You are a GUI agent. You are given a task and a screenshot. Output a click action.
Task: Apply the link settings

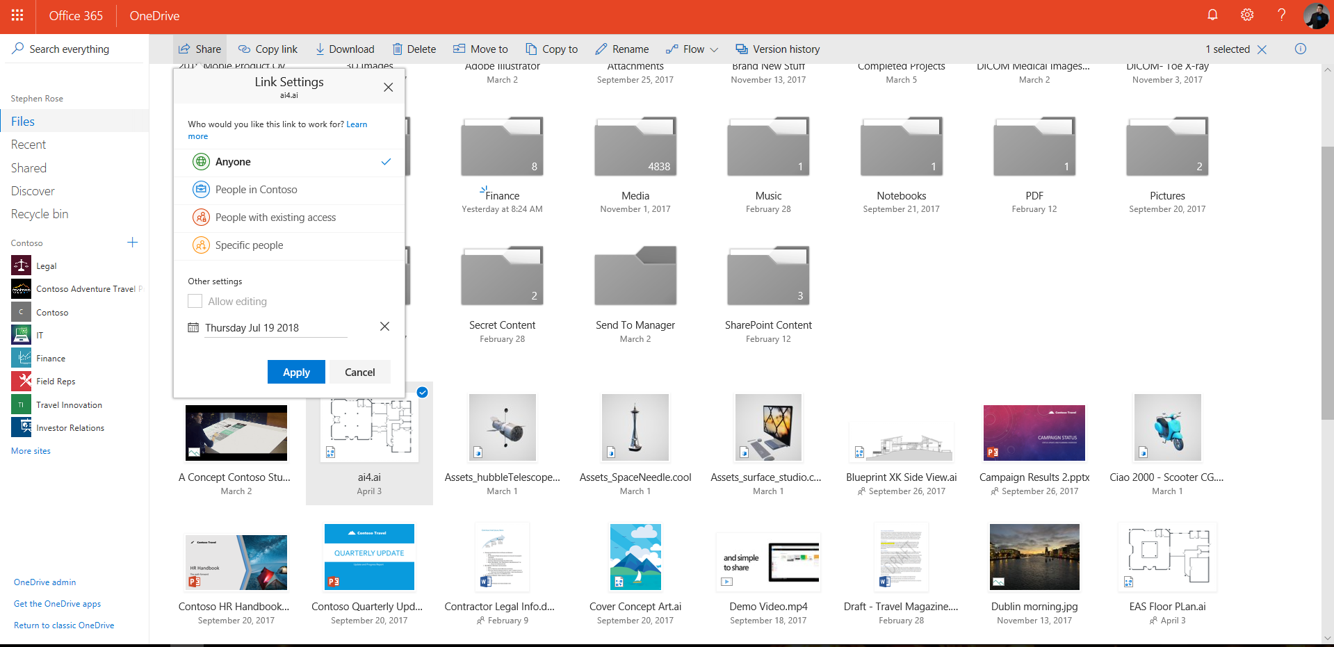pos(296,372)
